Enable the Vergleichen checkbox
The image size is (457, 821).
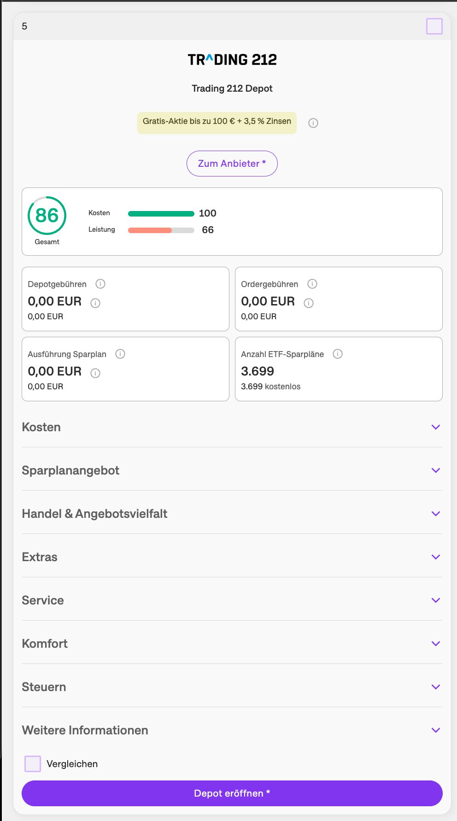(33, 764)
